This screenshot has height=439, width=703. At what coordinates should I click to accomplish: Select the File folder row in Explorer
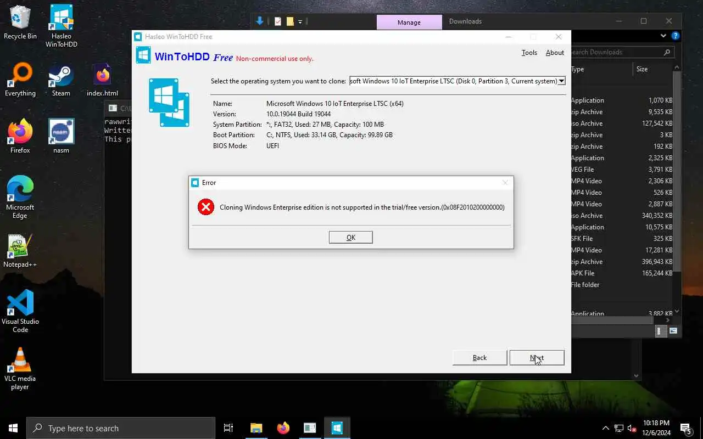[x=622, y=285]
